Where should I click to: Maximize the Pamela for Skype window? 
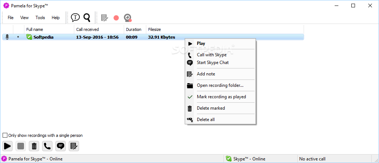click(353, 6)
